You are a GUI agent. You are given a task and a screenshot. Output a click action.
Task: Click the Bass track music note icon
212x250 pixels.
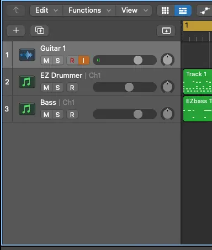(x=27, y=109)
